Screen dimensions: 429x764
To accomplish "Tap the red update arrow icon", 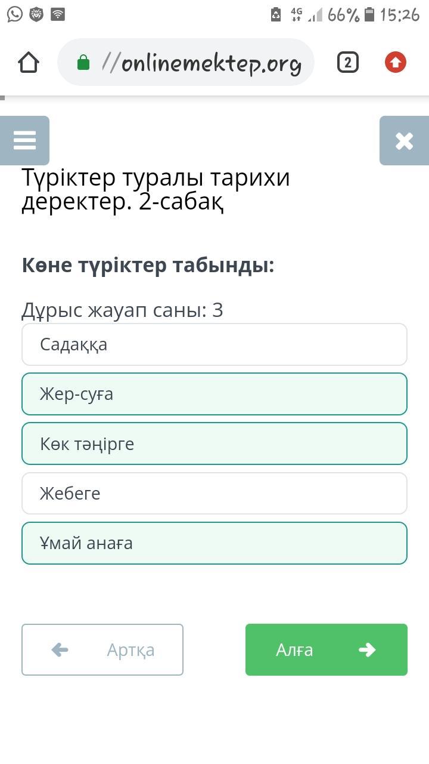I will tap(396, 62).
